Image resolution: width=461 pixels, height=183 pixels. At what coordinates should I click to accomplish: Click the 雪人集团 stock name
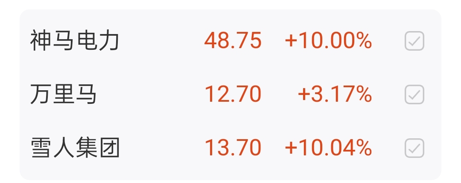(x=75, y=148)
